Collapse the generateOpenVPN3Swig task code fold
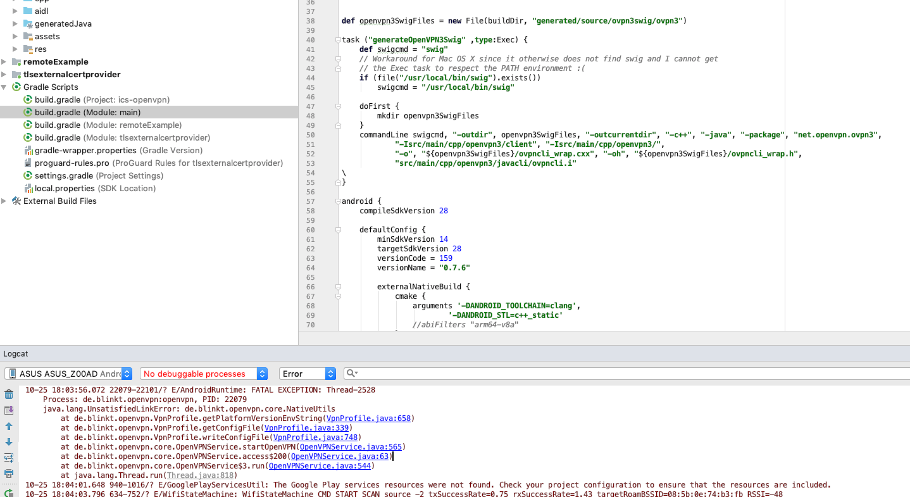The image size is (910, 497). coord(337,39)
